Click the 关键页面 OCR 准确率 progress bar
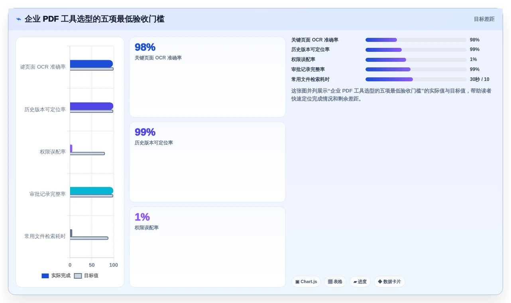Image resolution: width=511 pixels, height=303 pixels. [x=416, y=40]
